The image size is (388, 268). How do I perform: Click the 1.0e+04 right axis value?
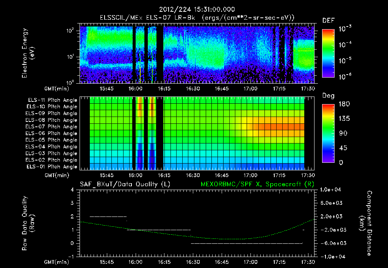[330, 190]
